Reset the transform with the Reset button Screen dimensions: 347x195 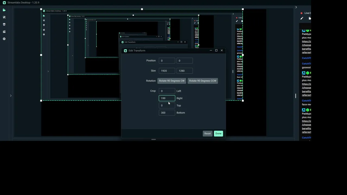coord(208,134)
